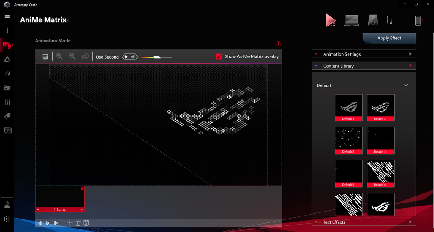434x232 pixels.
Task: Decrease loop count with minus button
Action: (x=38, y=209)
